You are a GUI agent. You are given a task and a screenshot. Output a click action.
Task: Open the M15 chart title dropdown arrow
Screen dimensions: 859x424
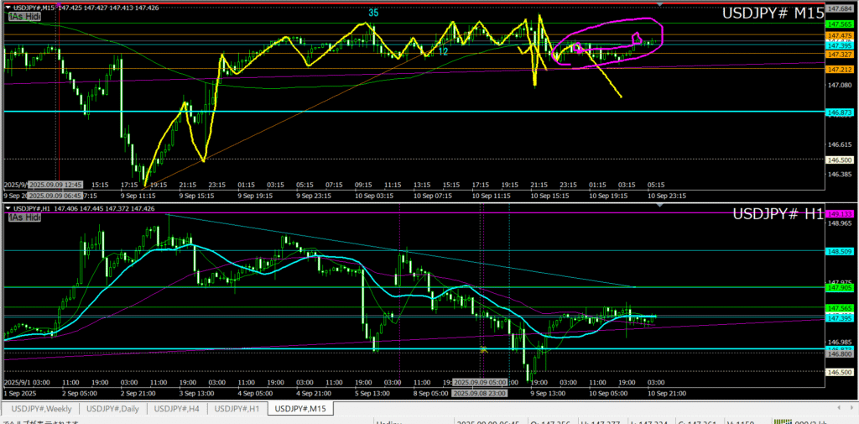(x=7, y=8)
